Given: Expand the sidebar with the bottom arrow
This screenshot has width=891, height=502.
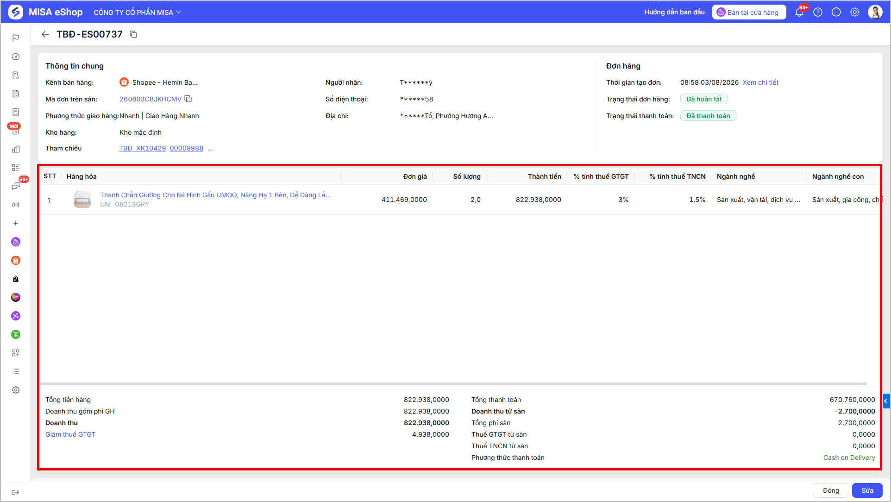Looking at the screenshot, I should click(x=15, y=492).
